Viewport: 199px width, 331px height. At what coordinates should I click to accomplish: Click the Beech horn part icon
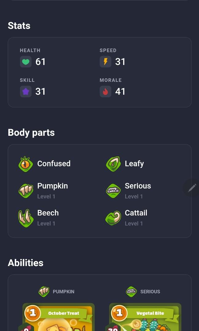pos(25,218)
